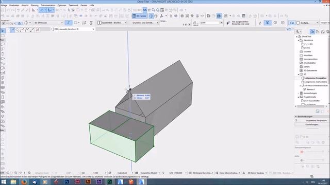Open the Stadtpla... surface dropdown
Screen dimensions: 330x185
tap(307, 23)
